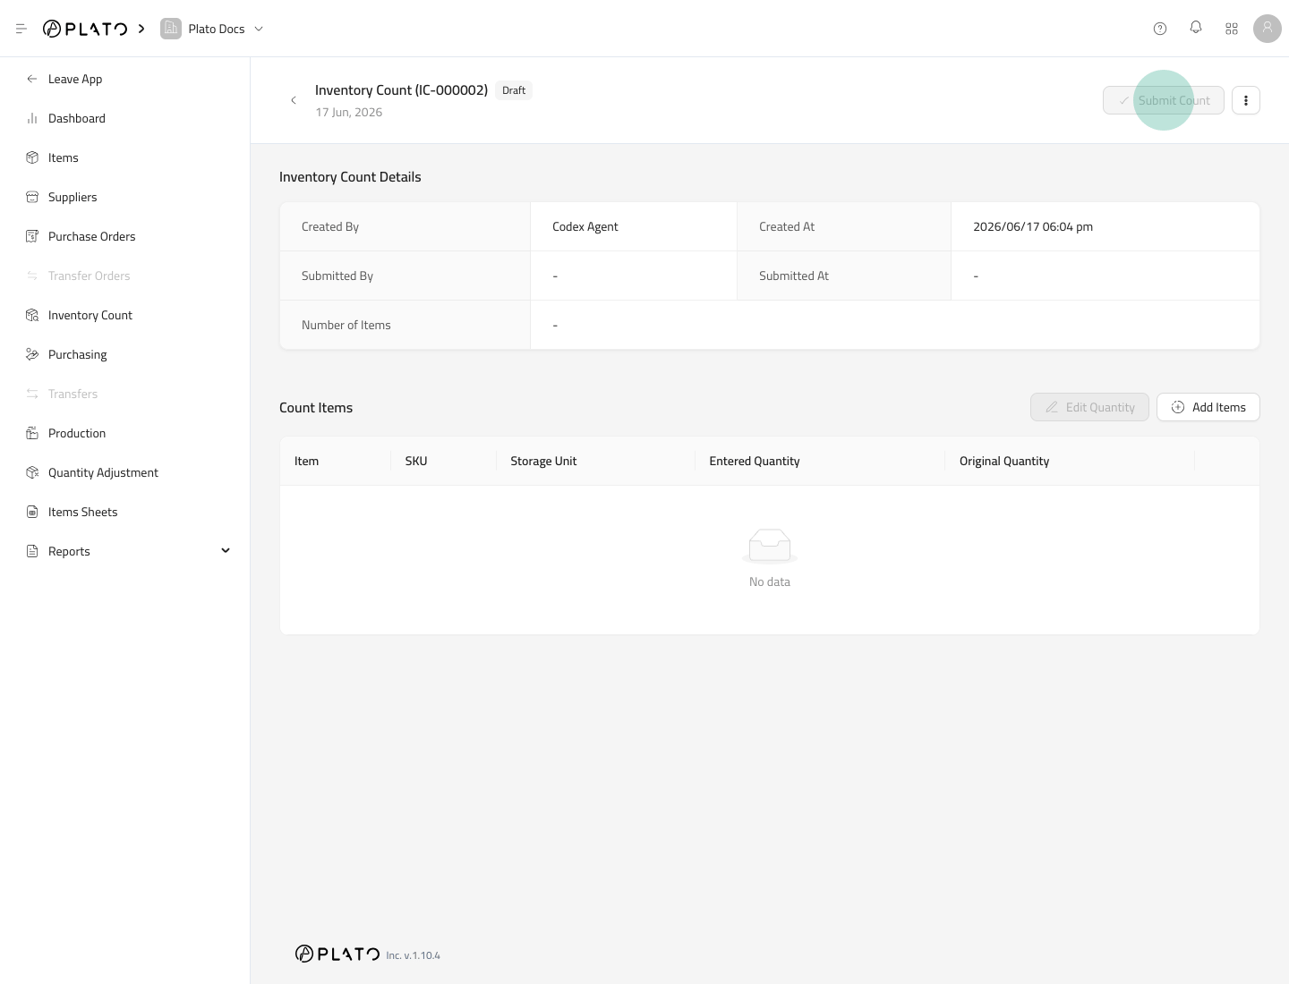Image resolution: width=1289 pixels, height=984 pixels.
Task: Open the user avatar menu
Action: click(1268, 29)
